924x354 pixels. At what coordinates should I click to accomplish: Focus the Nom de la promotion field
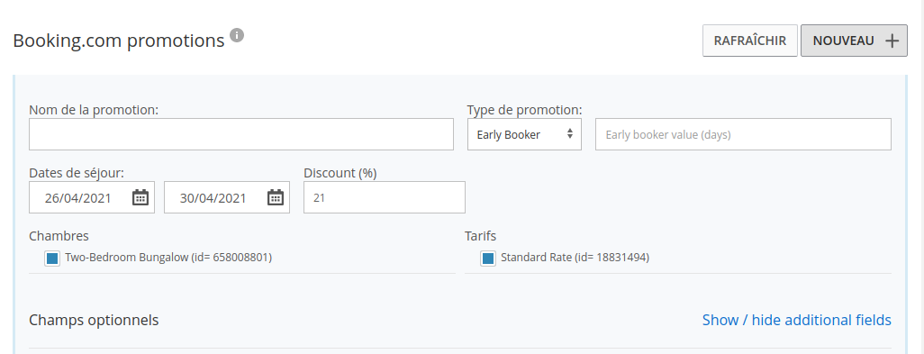pos(241,134)
